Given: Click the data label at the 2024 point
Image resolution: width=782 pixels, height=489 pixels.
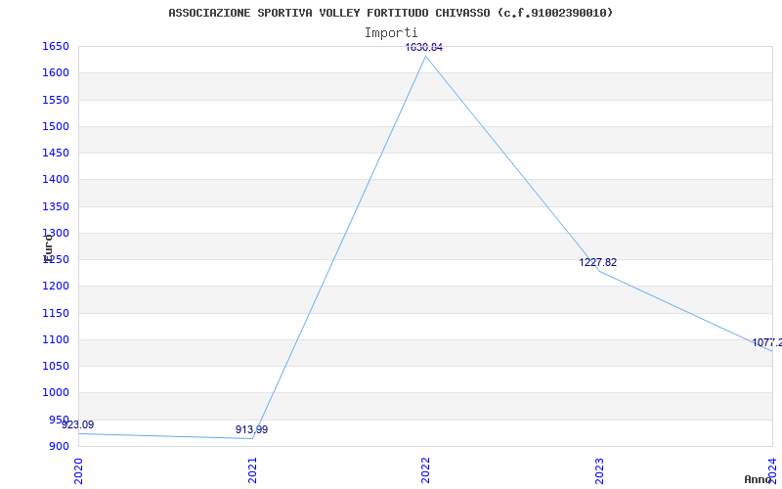Looking at the screenshot, I should pyautogui.click(x=766, y=343).
